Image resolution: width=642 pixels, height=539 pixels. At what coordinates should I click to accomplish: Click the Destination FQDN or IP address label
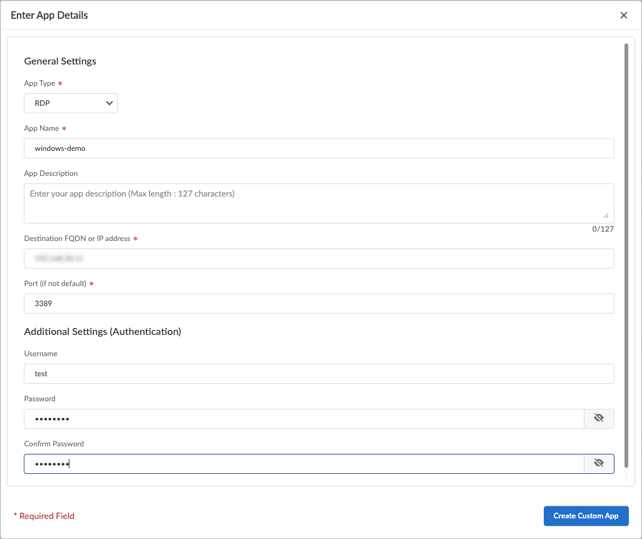(77, 239)
